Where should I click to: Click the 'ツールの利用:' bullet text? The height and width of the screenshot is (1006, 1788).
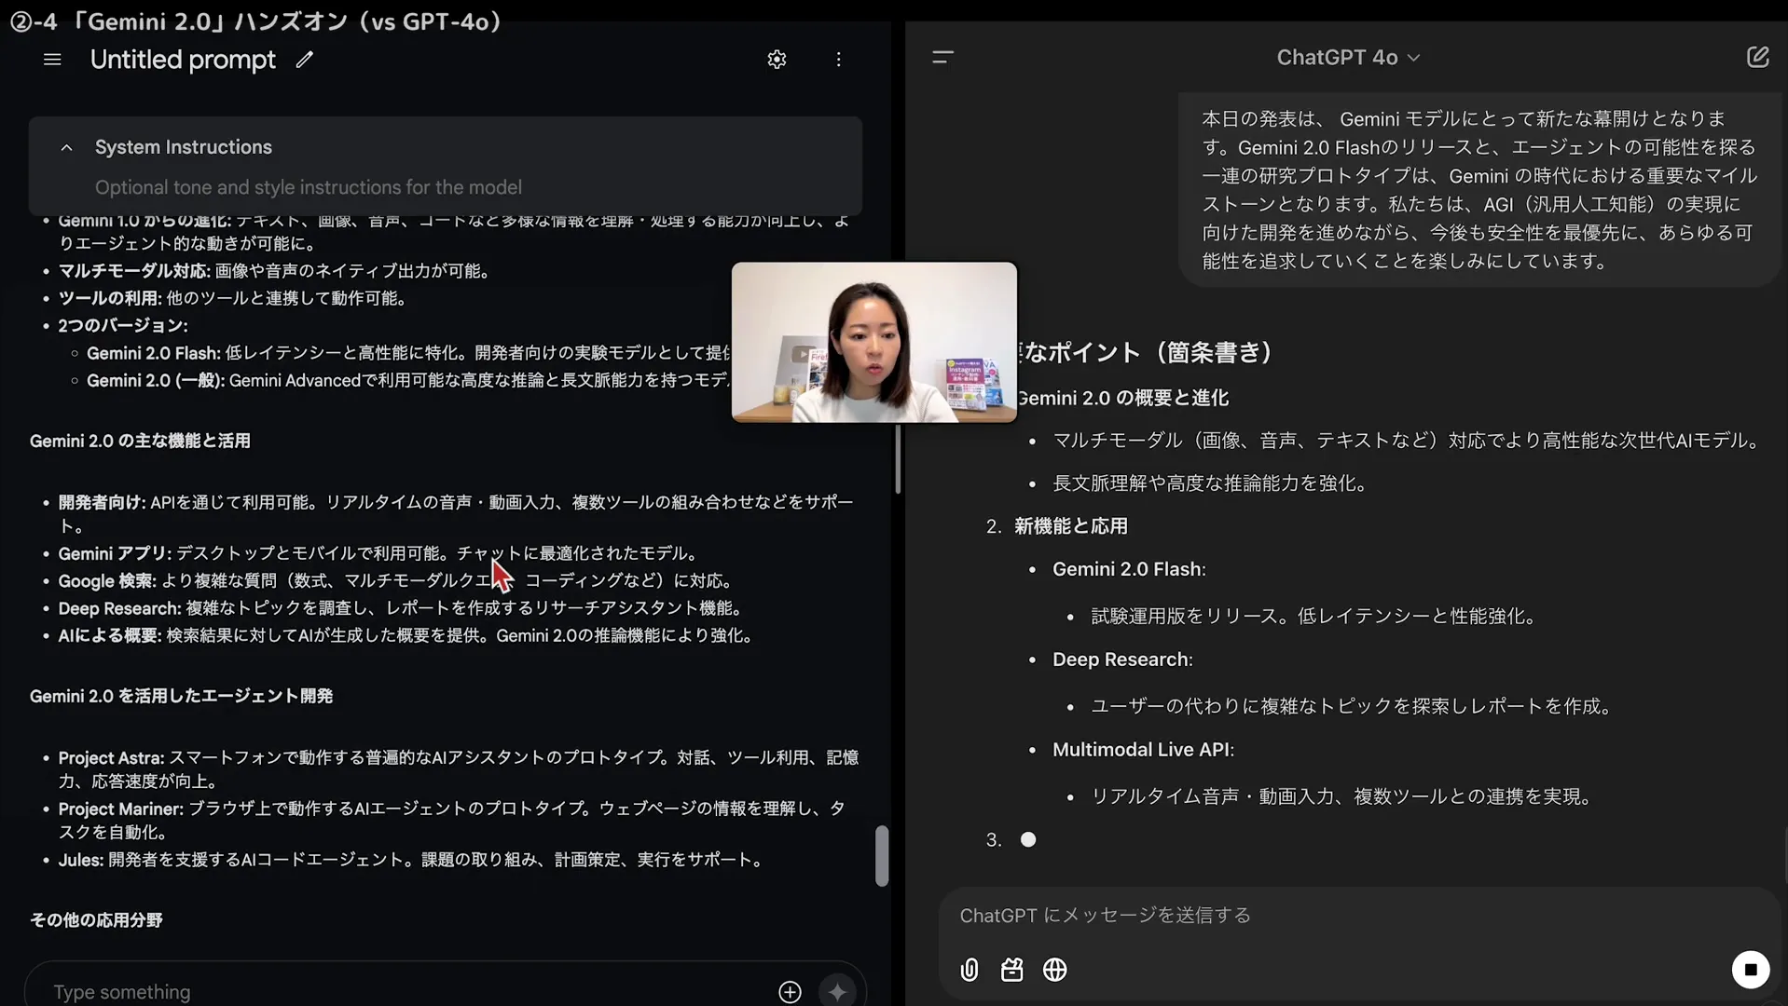pyautogui.click(x=110, y=298)
